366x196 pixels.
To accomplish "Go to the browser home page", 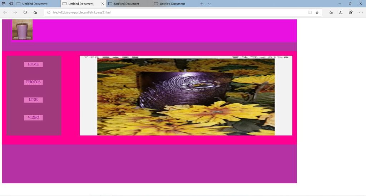I will point(35,12).
